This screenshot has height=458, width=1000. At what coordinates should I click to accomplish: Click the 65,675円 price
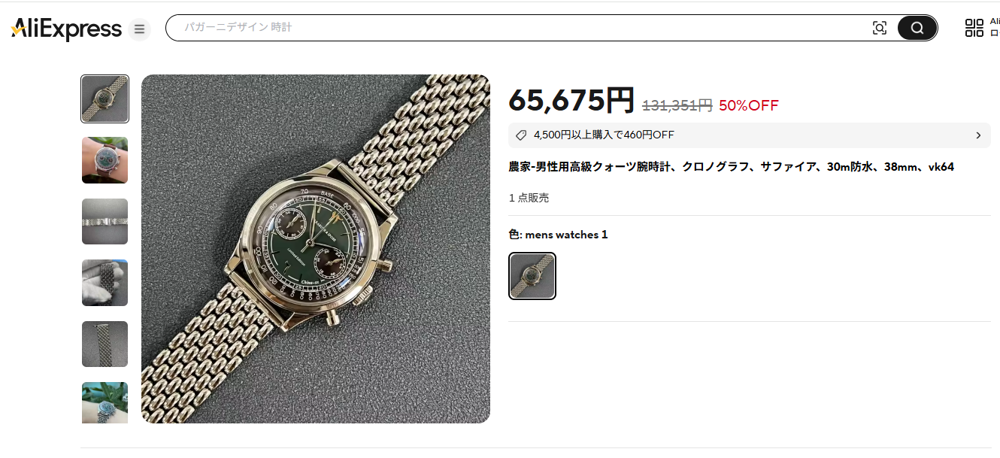[x=571, y=101]
